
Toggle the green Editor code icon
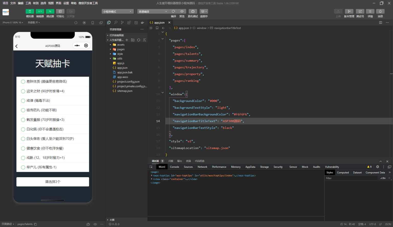[x=40, y=11]
